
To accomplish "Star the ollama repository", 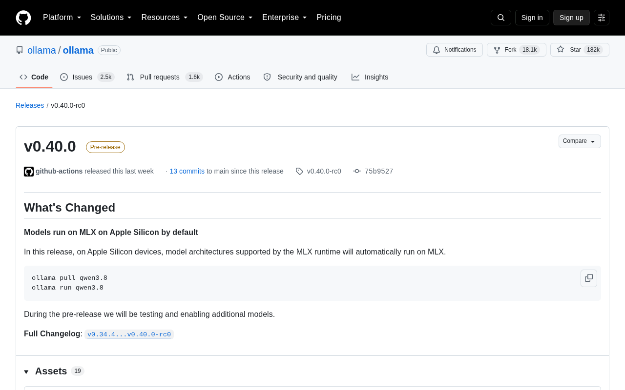I will [x=580, y=50].
